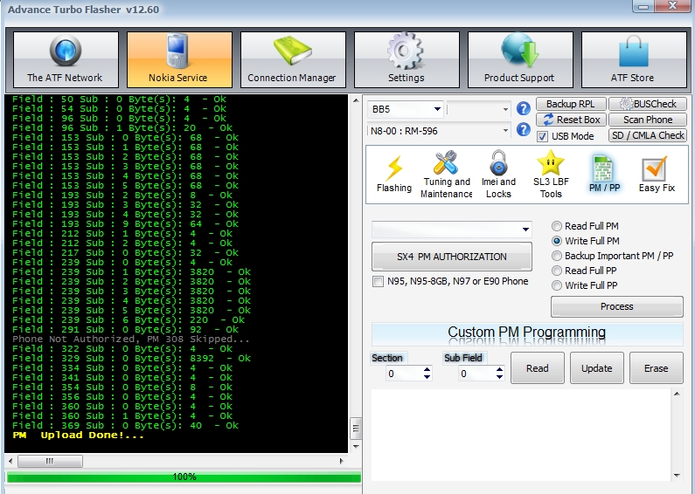This screenshot has height=494, width=695.
Task: Click 'Custom PM Programming' heading
Action: click(526, 332)
